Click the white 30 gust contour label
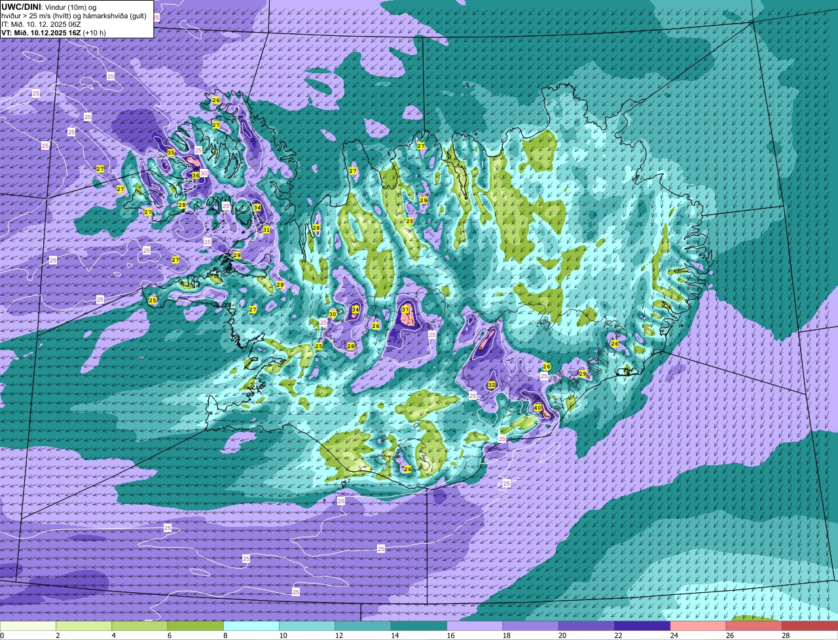Image resolution: width=838 pixels, height=640 pixels. click(204, 173)
